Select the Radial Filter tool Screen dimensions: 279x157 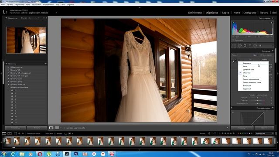(x=255, y=46)
